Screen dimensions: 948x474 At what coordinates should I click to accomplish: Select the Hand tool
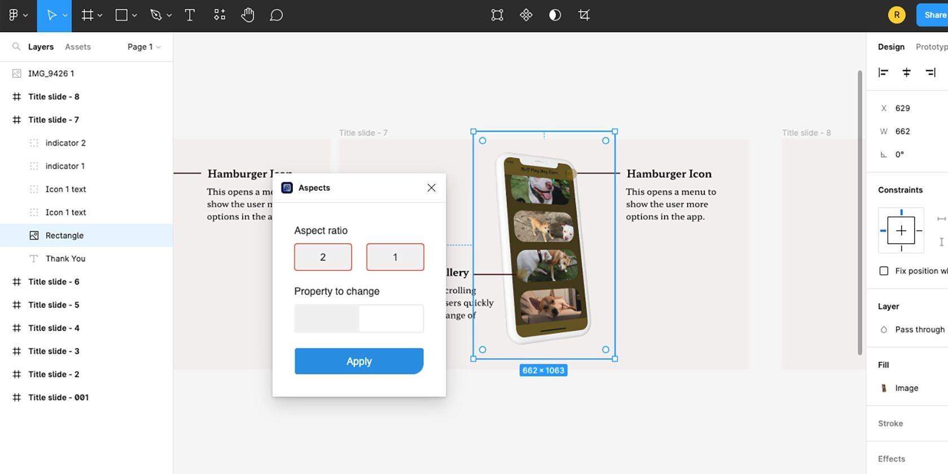click(x=248, y=15)
